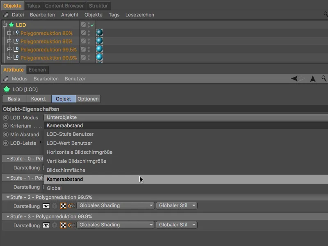Click the null icon of Polygonreduktion 95%
The height and width of the screenshot is (246, 328).
16,41
